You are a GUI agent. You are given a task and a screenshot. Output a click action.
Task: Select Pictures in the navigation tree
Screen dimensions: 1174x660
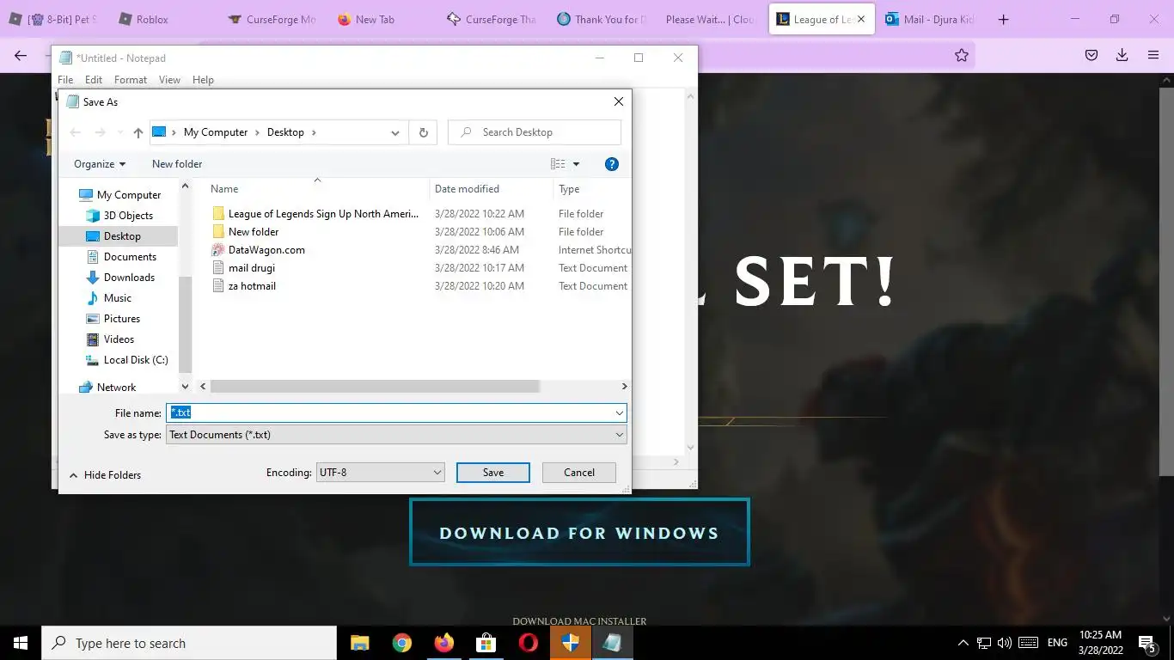[122, 319]
